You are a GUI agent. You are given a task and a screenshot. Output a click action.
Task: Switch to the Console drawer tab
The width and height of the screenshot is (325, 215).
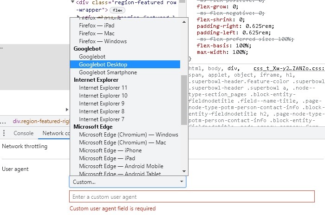click(x=23, y=133)
